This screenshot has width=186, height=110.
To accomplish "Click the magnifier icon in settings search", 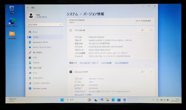I will (x=61, y=24).
